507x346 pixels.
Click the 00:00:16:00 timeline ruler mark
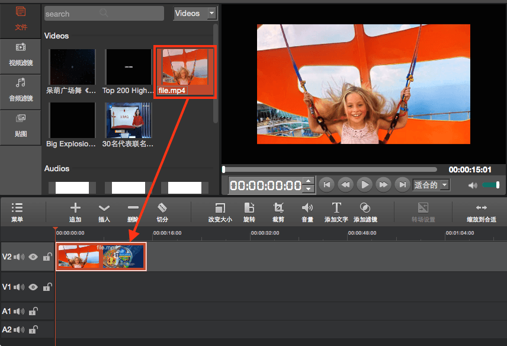pyautogui.click(x=167, y=233)
